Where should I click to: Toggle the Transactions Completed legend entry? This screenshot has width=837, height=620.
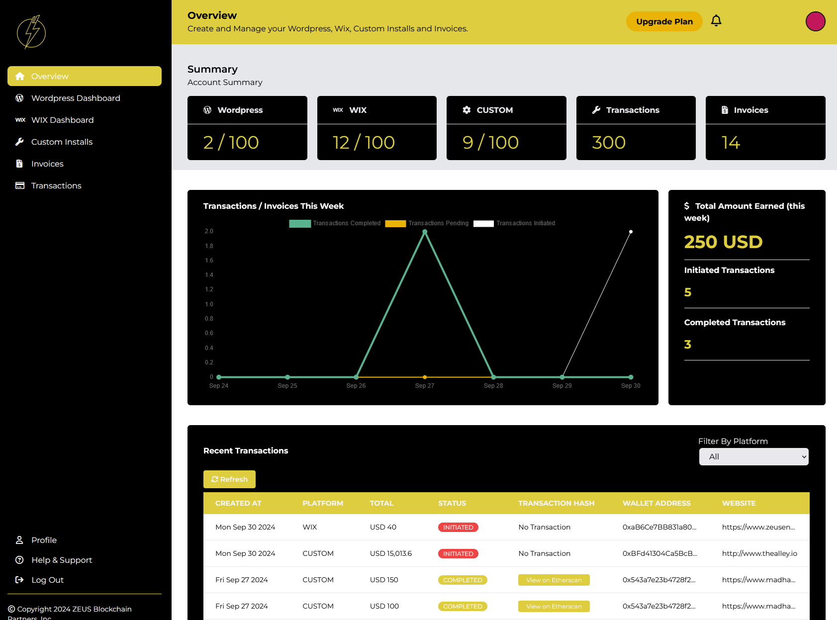pyautogui.click(x=334, y=223)
